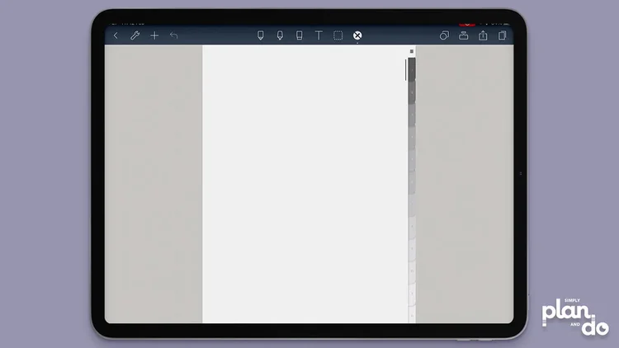Open the darkest top side tab

(412, 69)
